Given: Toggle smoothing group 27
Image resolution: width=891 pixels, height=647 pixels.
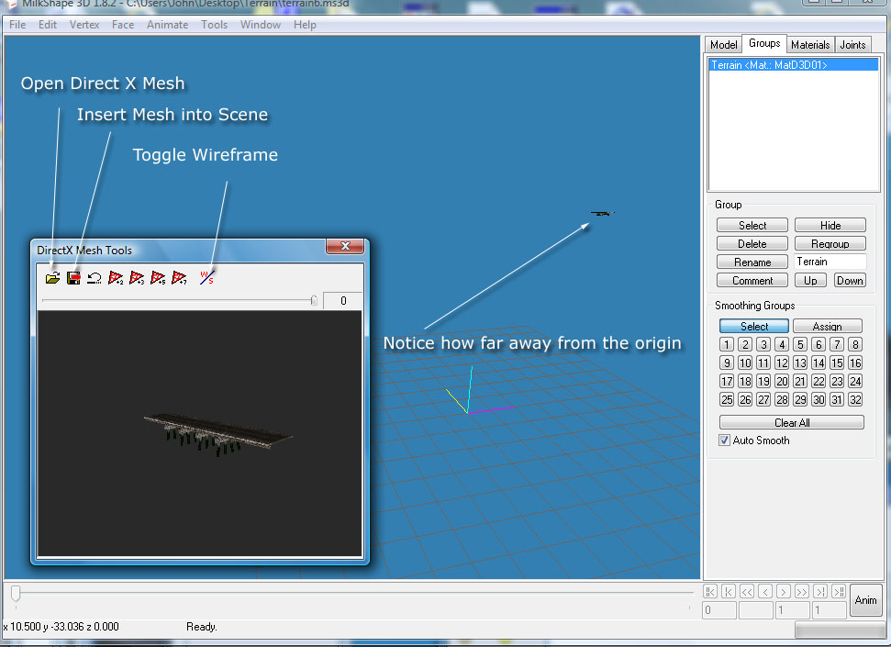Looking at the screenshot, I should pyautogui.click(x=763, y=399).
